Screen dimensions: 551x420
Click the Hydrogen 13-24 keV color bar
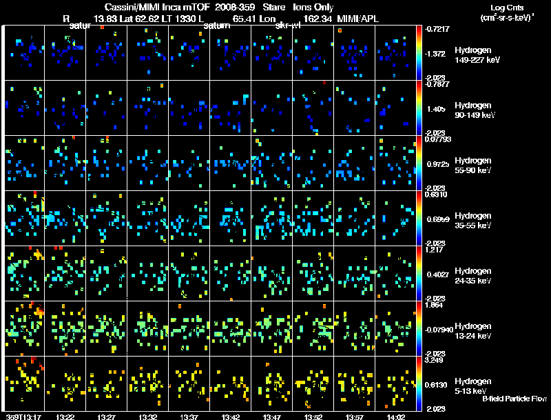[419, 329]
